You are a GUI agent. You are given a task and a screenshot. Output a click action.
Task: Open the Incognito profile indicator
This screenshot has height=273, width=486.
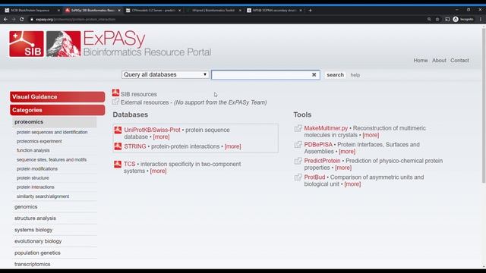[463, 19]
